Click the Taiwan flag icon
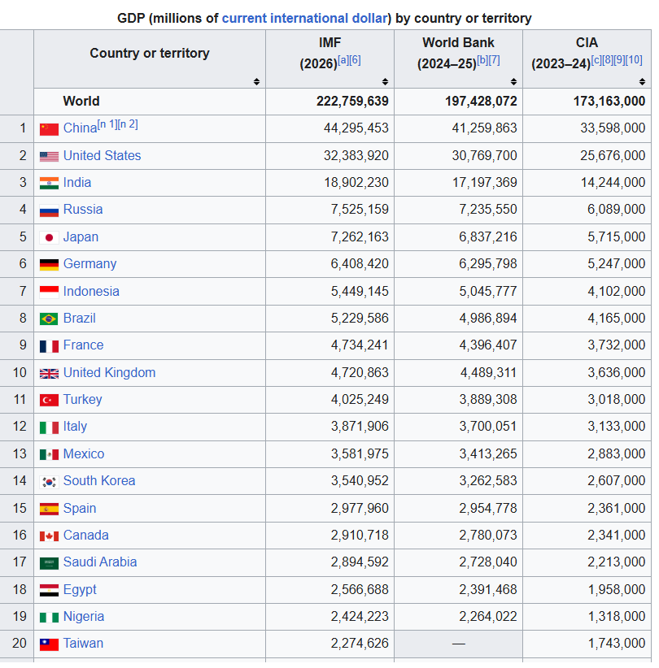This screenshot has height=668, width=659. point(49,644)
